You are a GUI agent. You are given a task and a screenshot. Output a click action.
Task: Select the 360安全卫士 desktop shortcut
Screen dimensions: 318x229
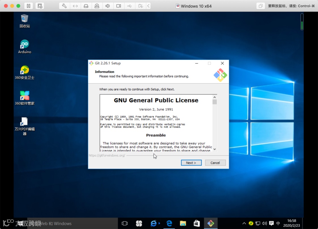pos(24,72)
